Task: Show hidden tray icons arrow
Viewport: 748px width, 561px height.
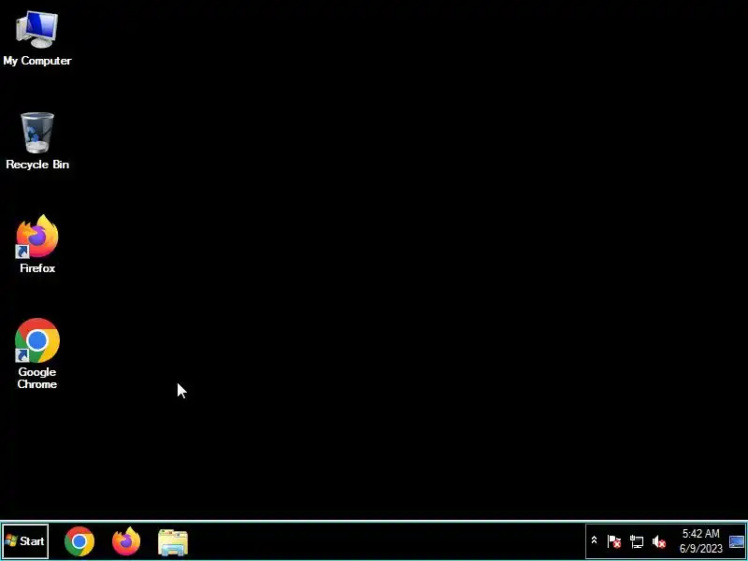Action: click(594, 540)
